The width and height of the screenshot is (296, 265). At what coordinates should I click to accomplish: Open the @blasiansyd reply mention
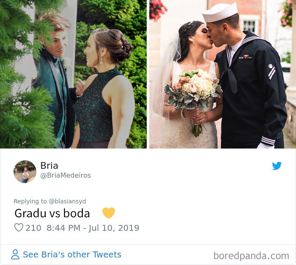coord(67,201)
